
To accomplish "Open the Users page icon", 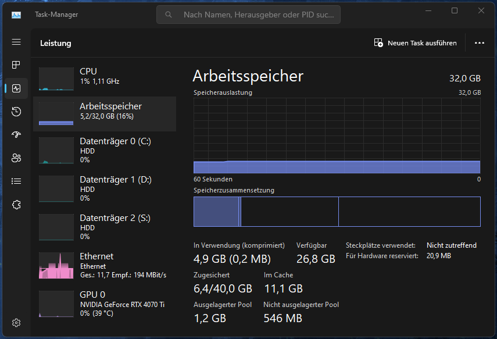I will (16, 158).
